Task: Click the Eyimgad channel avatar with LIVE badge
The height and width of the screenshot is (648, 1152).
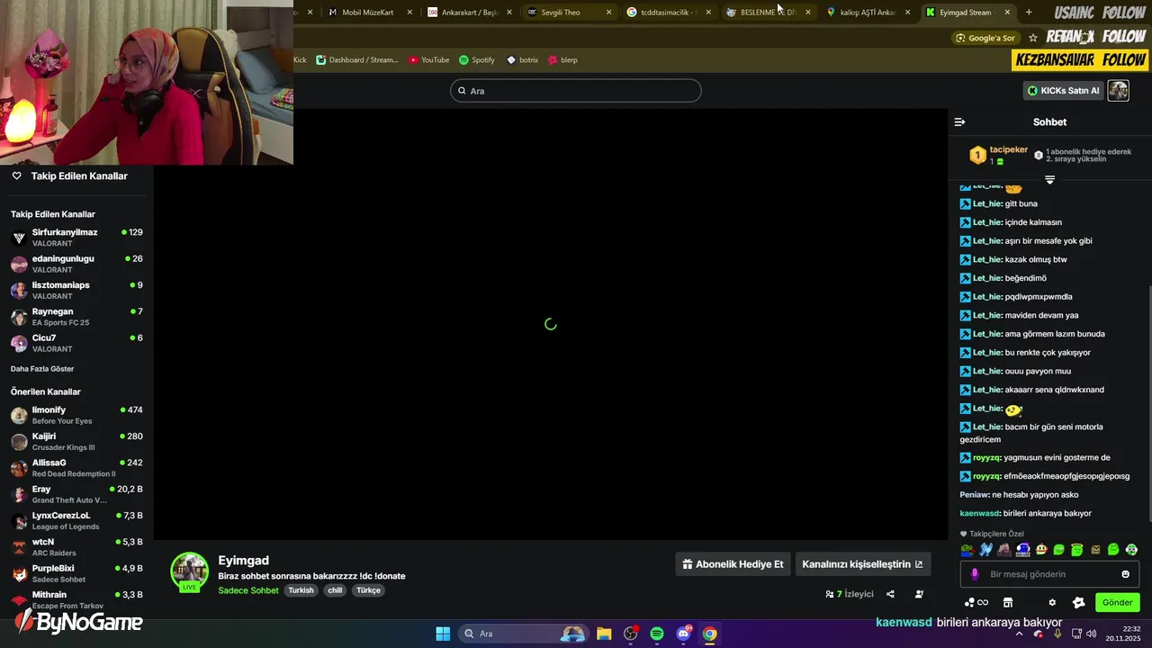Action: [190, 572]
